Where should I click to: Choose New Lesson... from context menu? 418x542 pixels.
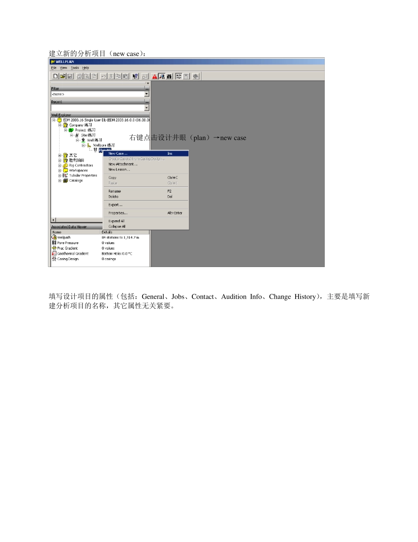point(146,169)
